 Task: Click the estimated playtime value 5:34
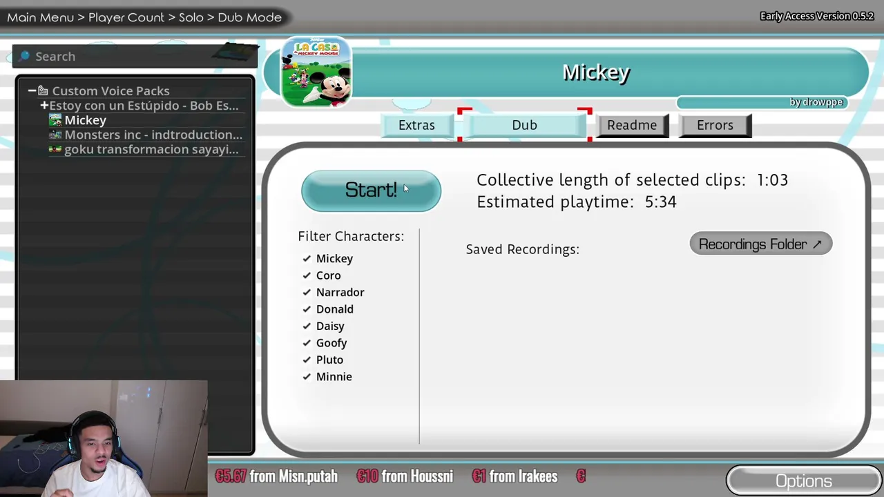(660, 202)
